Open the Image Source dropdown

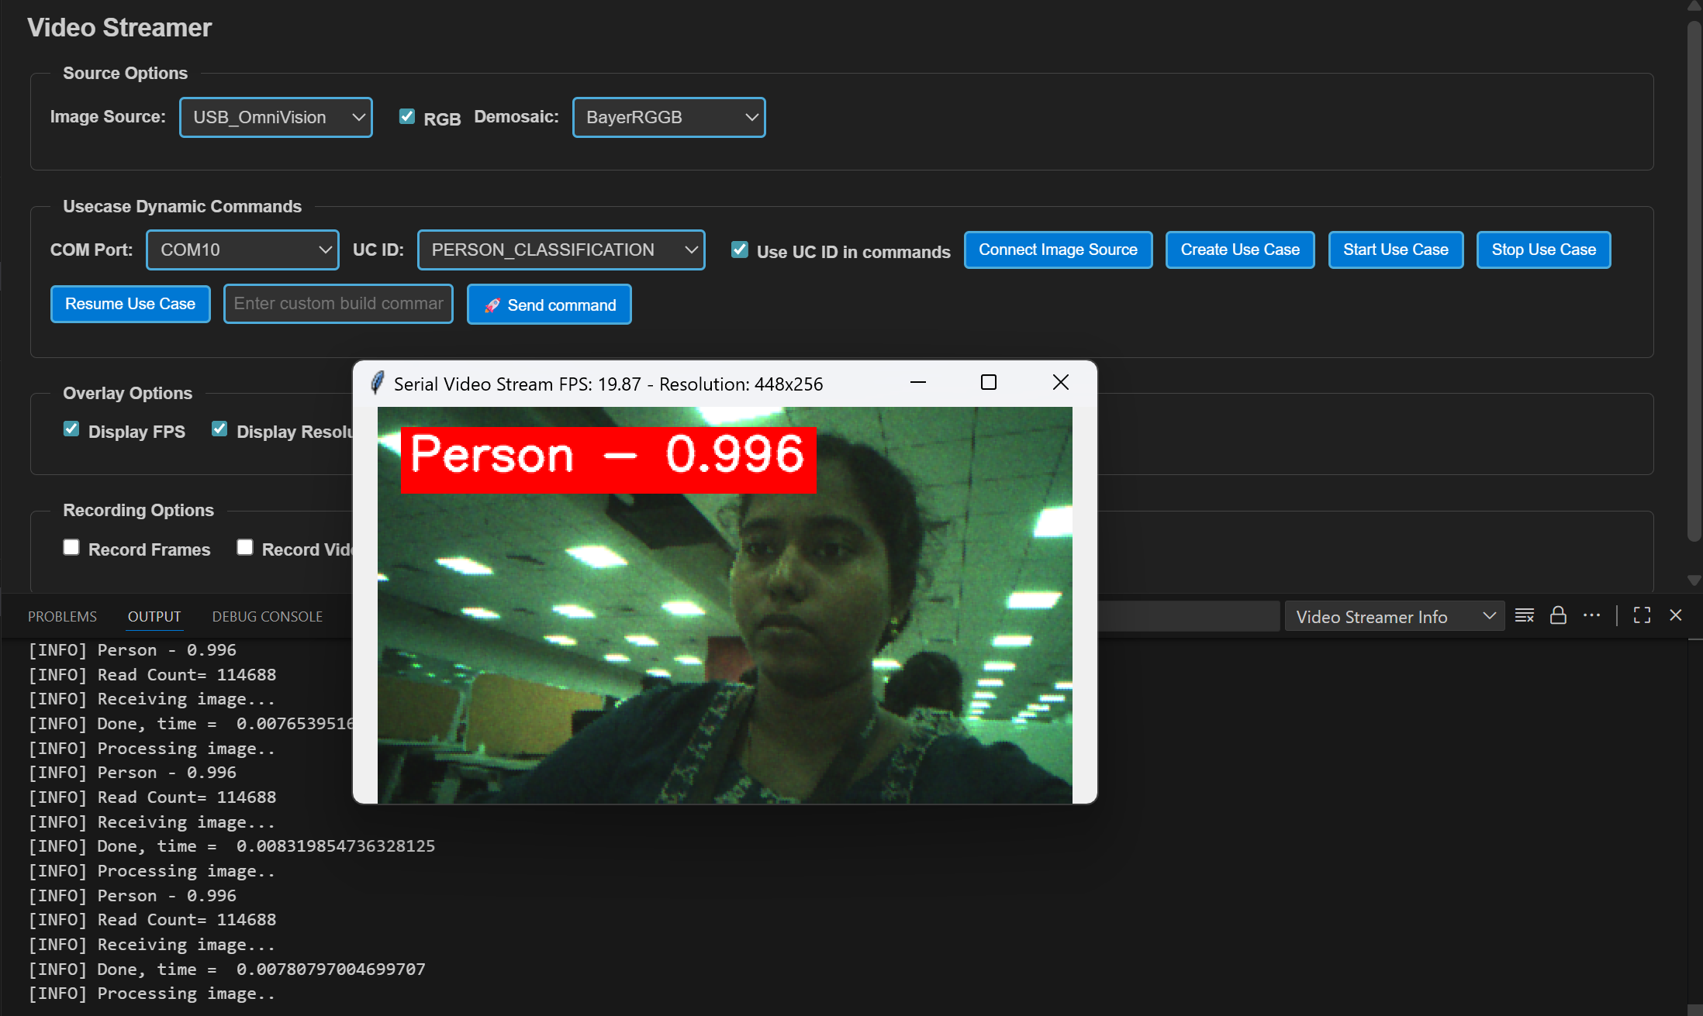(275, 117)
